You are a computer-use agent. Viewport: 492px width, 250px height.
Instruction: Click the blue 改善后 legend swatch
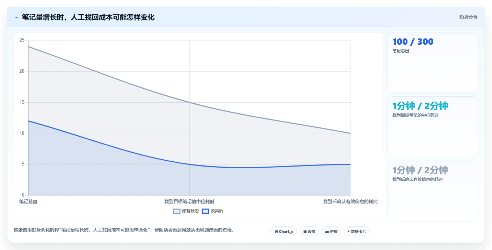point(205,211)
